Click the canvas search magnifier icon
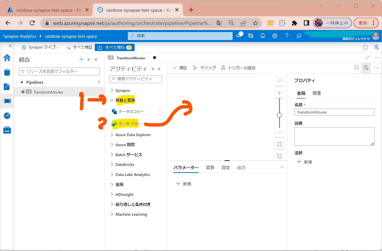 (279, 81)
